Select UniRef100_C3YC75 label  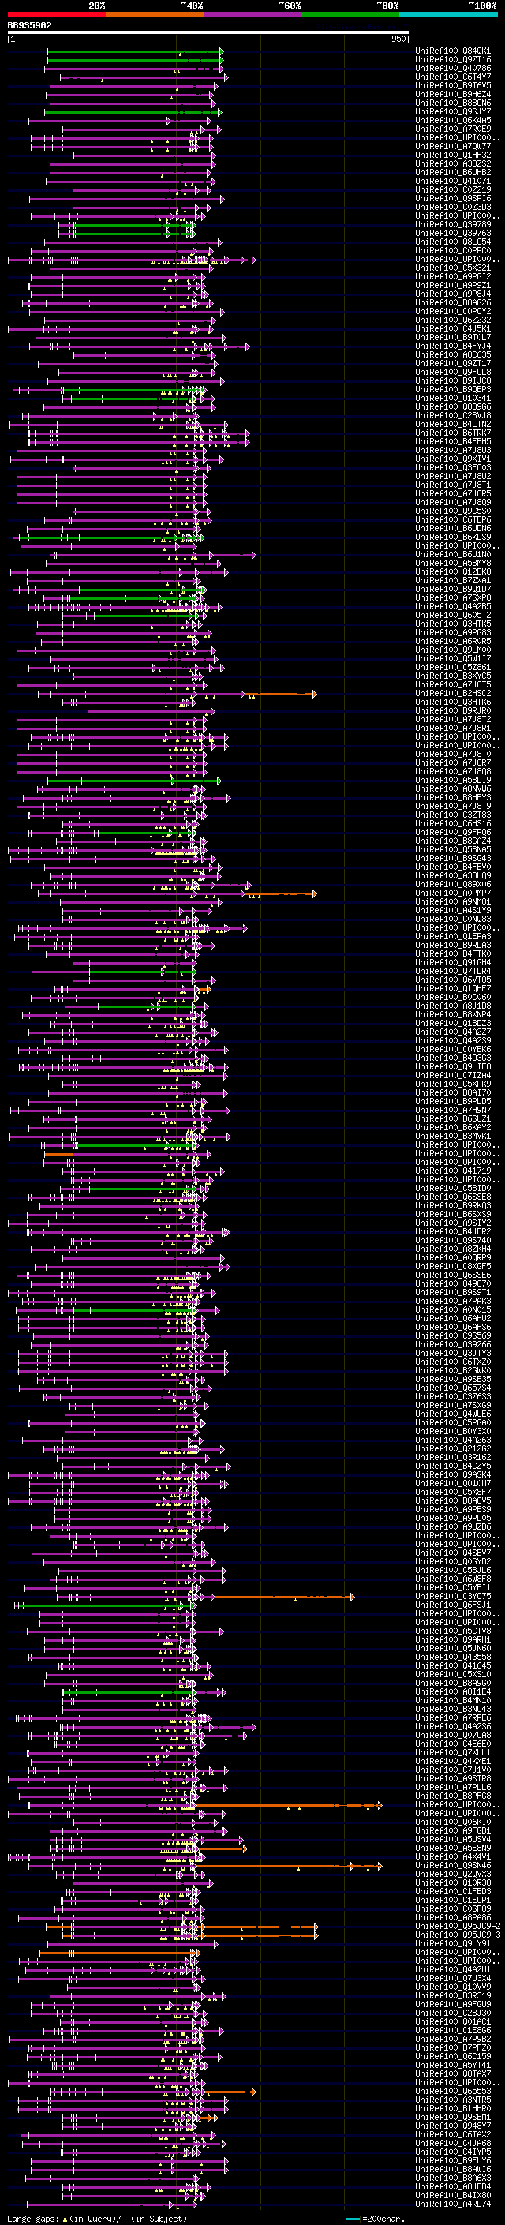(x=453, y=1596)
